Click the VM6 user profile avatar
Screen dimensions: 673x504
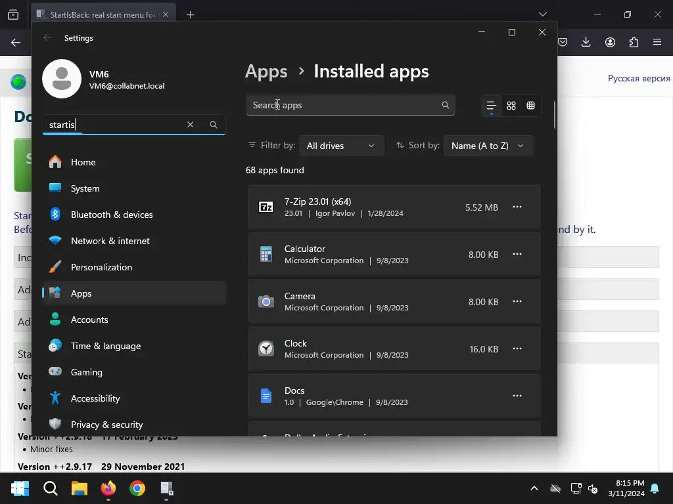tap(62, 79)
